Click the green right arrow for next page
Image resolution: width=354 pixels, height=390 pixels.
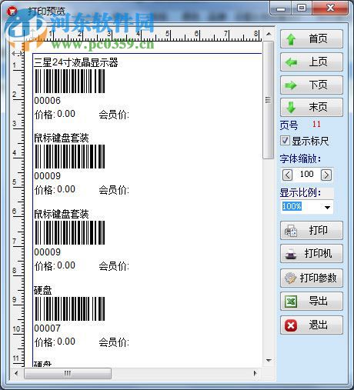291,85
